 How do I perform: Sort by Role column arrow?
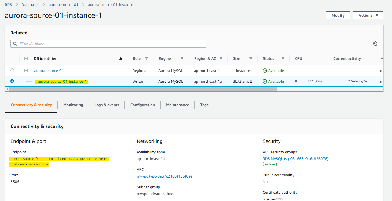147,58
